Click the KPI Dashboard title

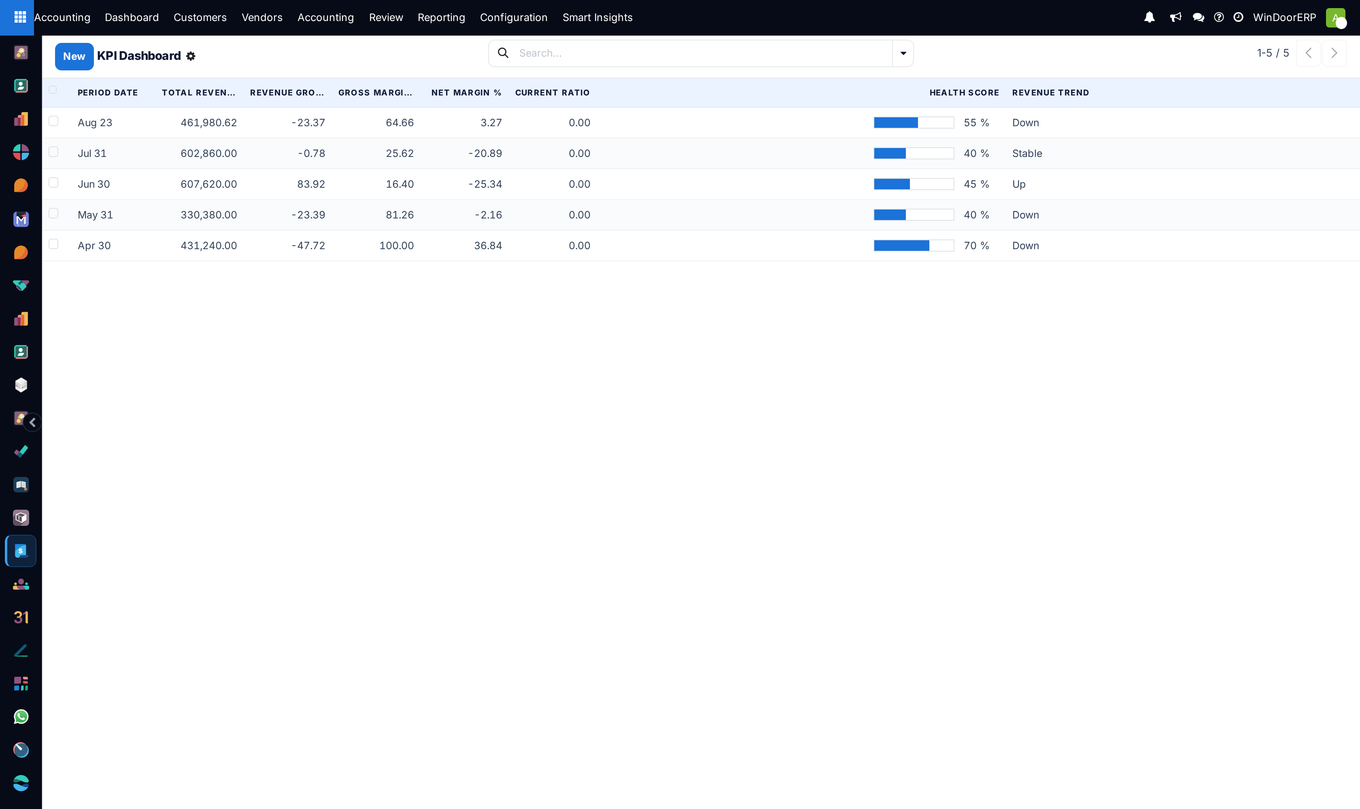[x=139, y=55]
